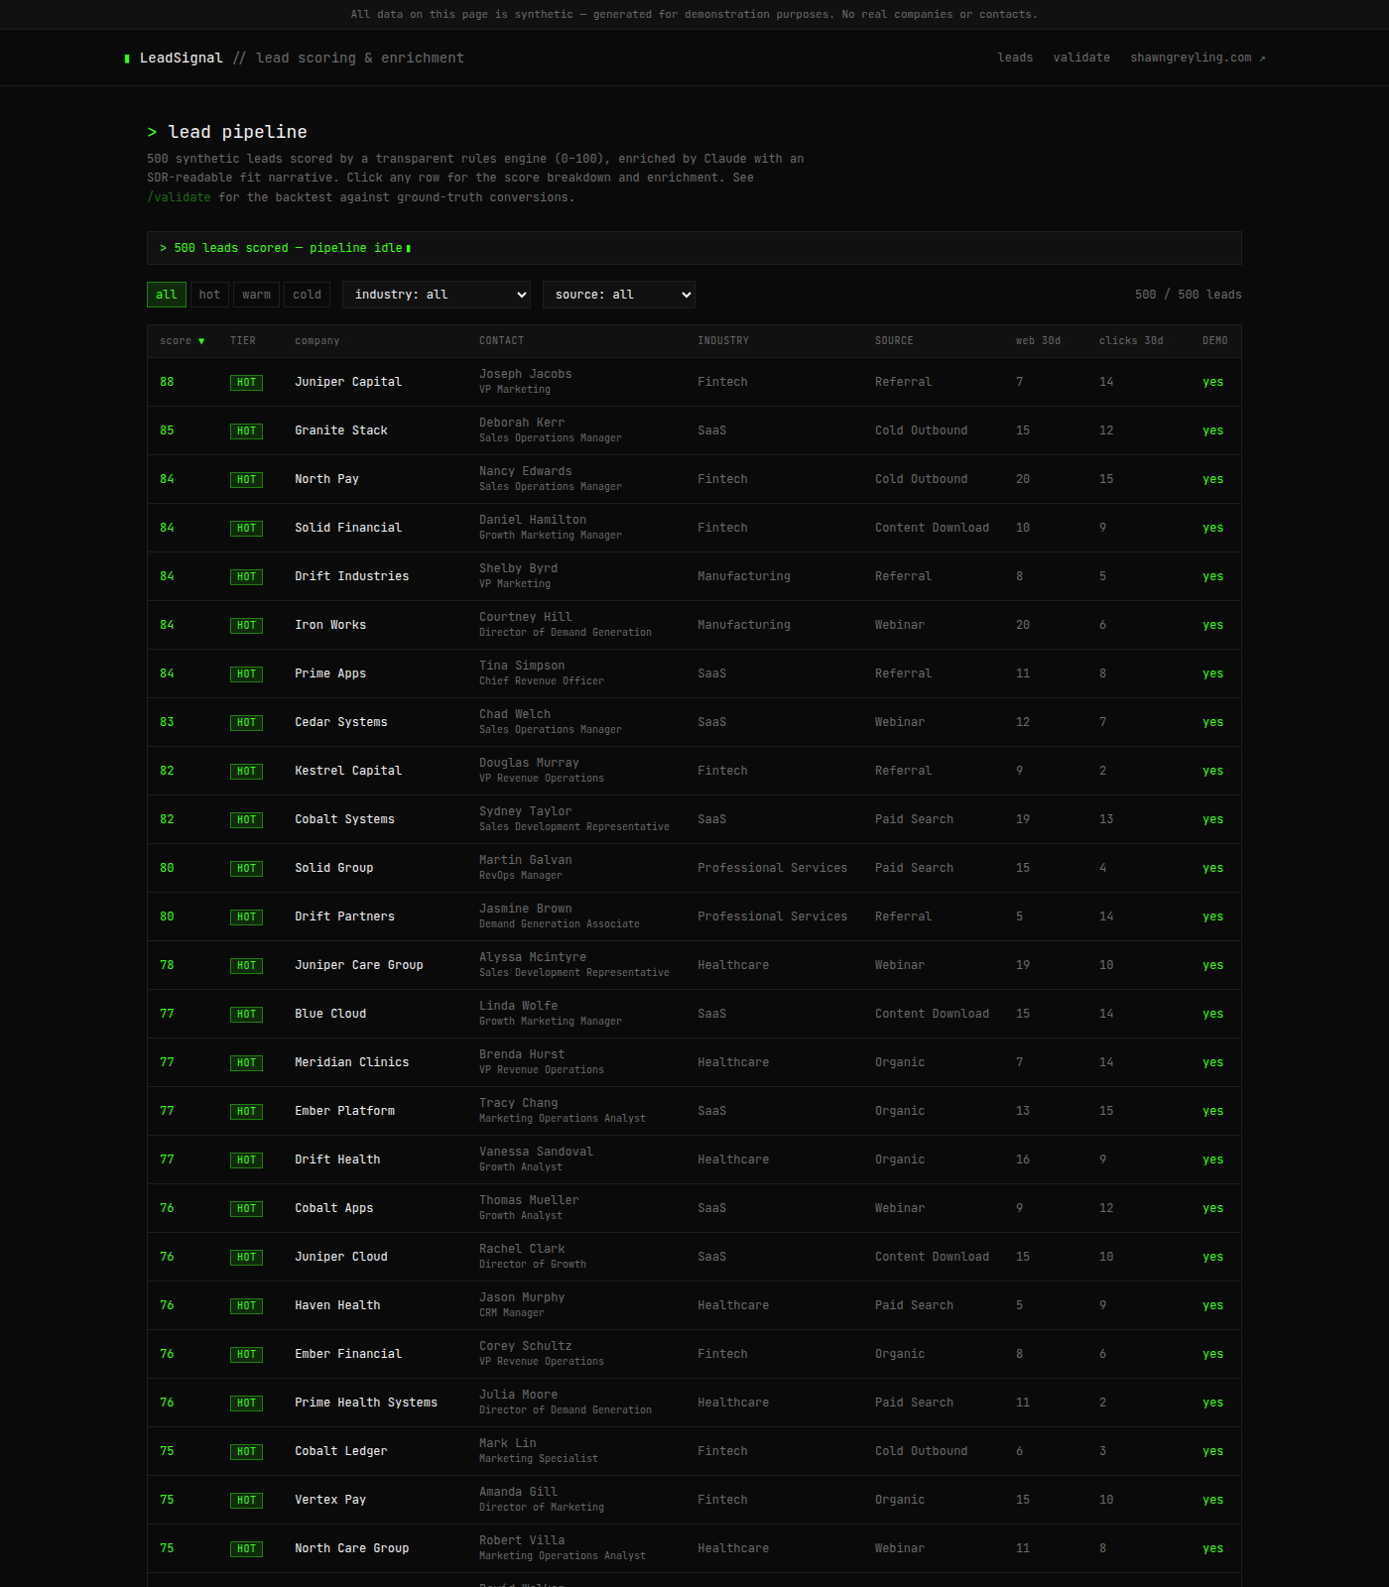
Task: Filter leads by hot tier
Action: [x=209, y=295]
